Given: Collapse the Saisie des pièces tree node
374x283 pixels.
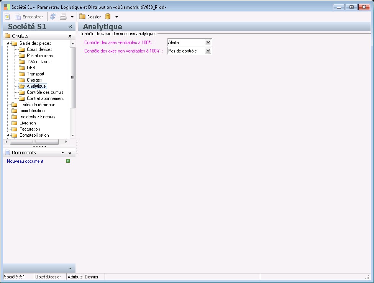Looking at the screenshot, I should click(x=7, y=43).
